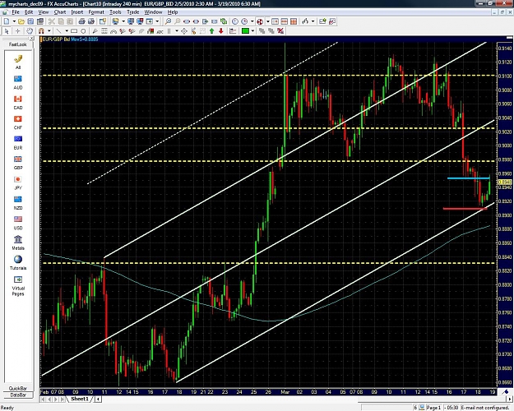Open the File menu

click(x=16, y=12)
